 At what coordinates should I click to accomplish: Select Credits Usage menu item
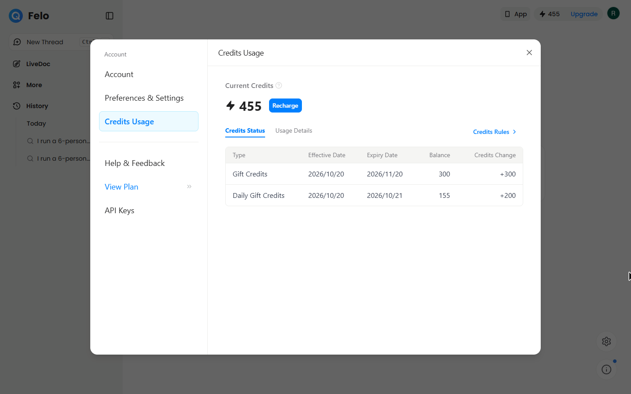click(x=149, y=121)
